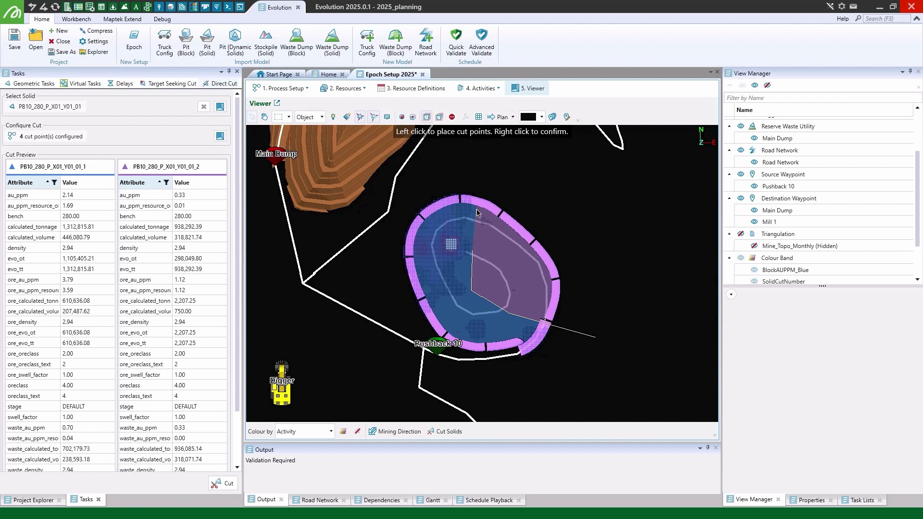Select the Target Seeking Cut task type
The image size is (923, 519).
tap(168, 84)
